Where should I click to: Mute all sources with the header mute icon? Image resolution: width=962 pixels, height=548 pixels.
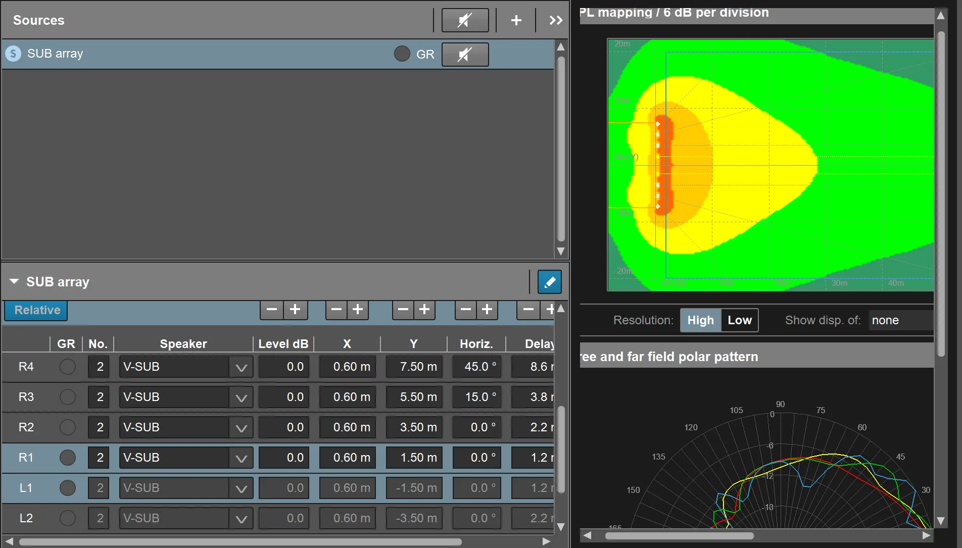pos(465,20)
